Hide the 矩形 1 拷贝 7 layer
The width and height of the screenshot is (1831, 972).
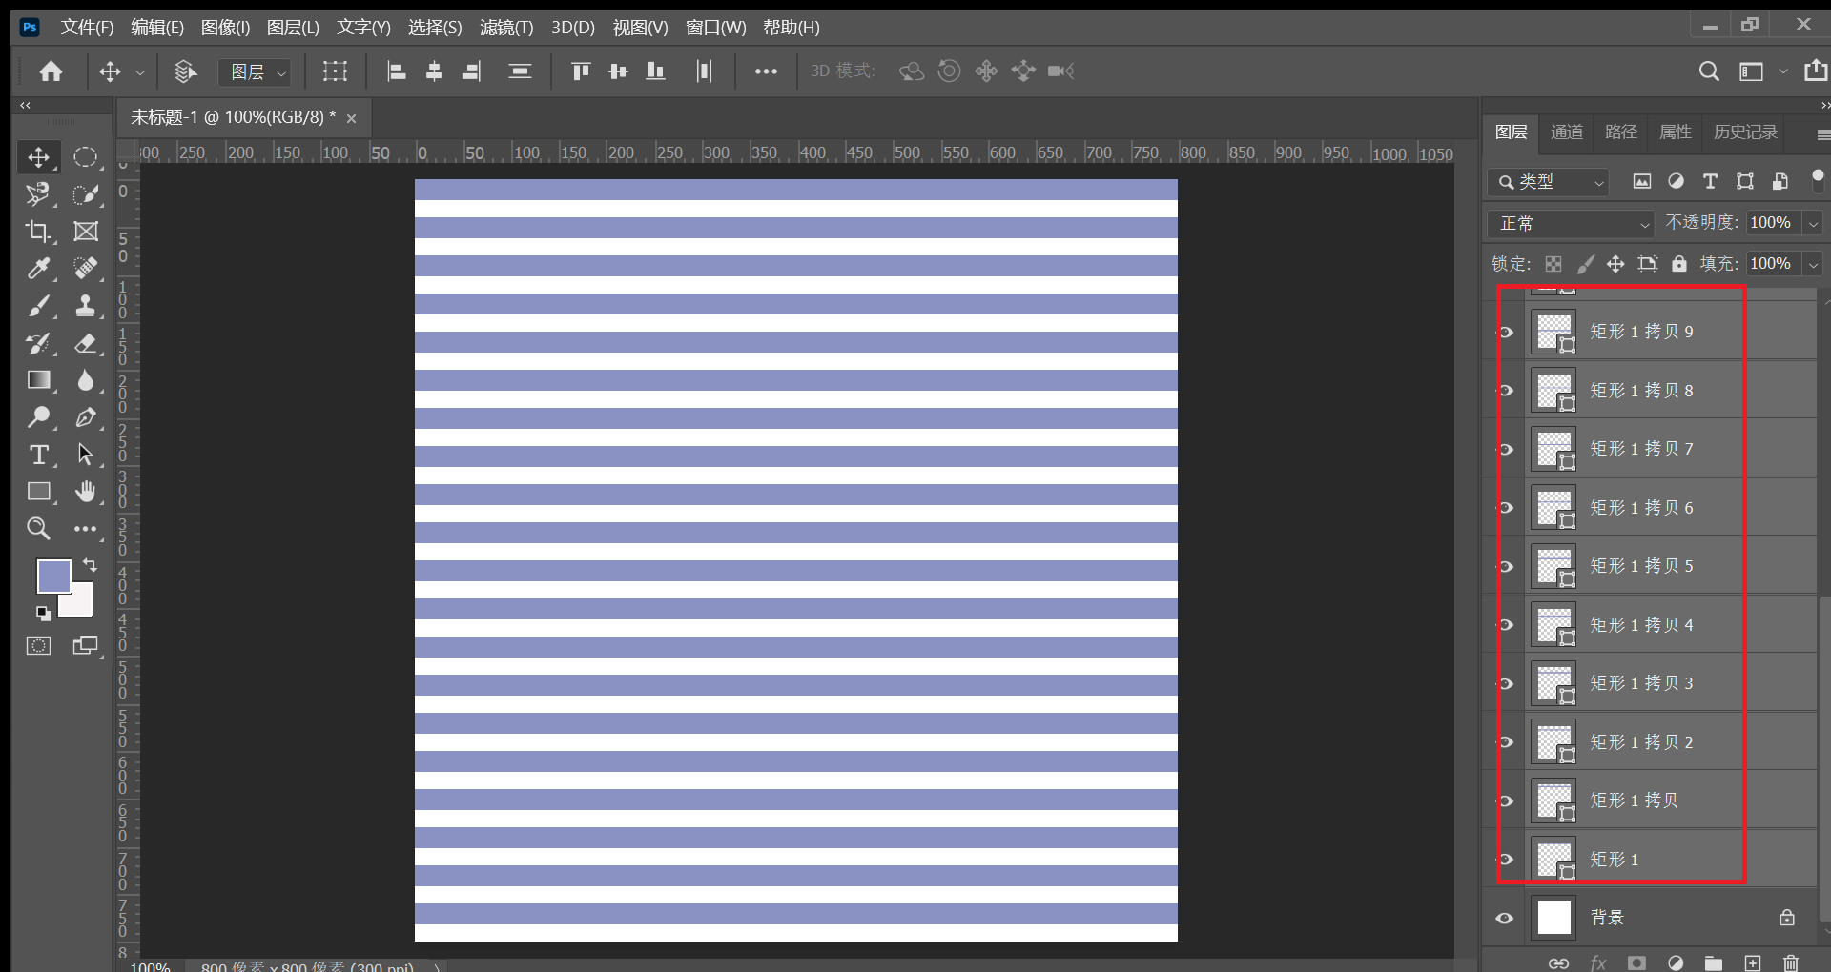tap(1506, 449)
